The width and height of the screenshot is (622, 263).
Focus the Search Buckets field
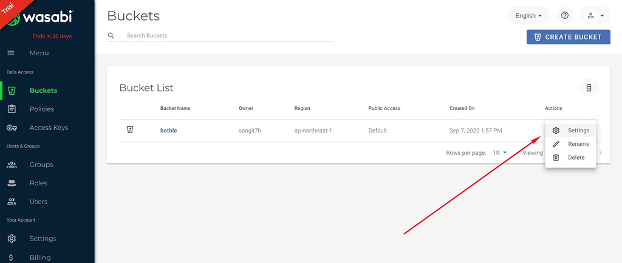tap(229, 35)
